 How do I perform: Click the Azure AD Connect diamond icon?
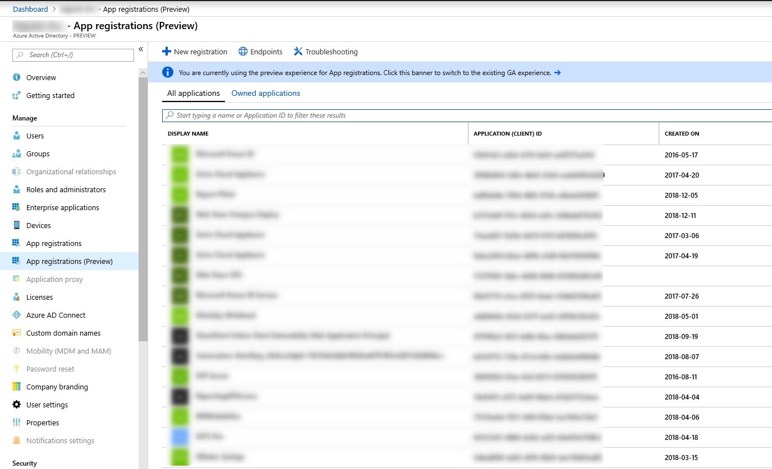point(16,315)
